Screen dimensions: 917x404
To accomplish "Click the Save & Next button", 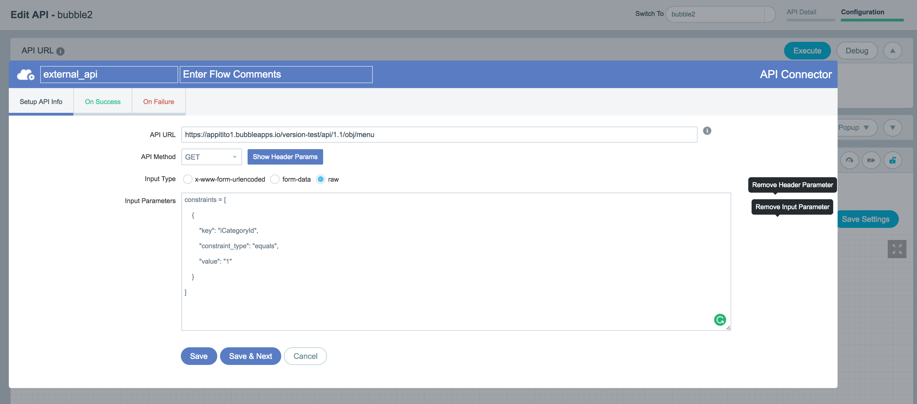I will [251, 356].
